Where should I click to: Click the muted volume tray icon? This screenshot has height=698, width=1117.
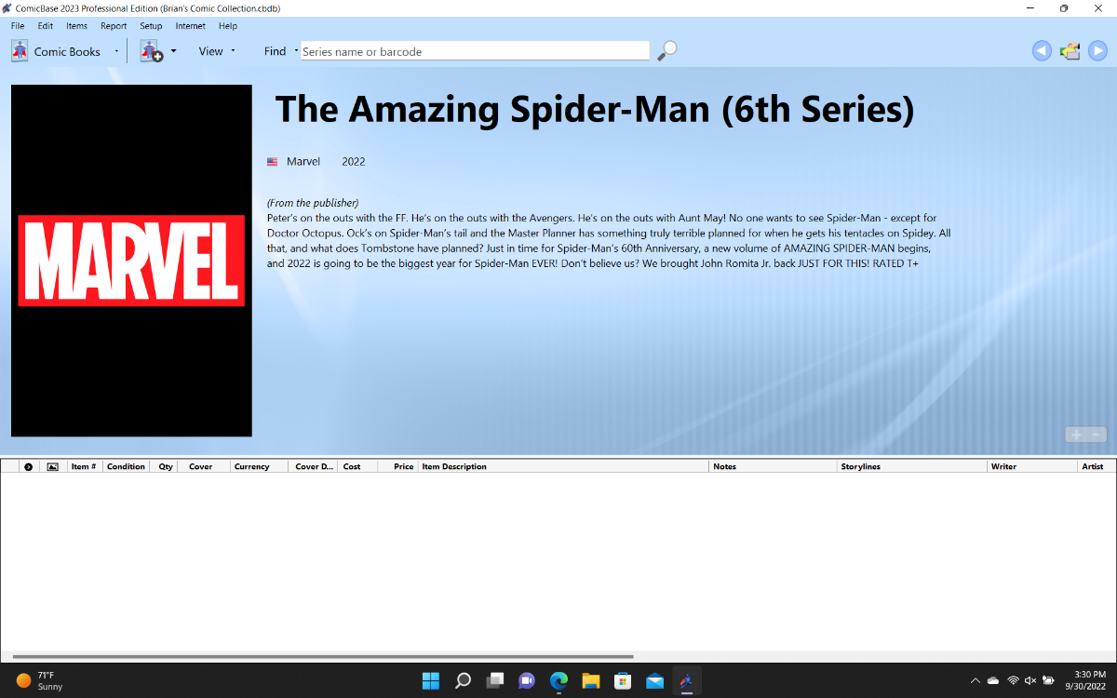1030,680
